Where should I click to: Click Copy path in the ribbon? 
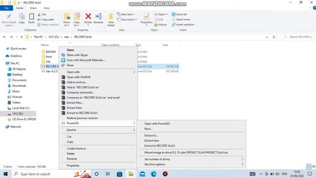click(45, 20)
